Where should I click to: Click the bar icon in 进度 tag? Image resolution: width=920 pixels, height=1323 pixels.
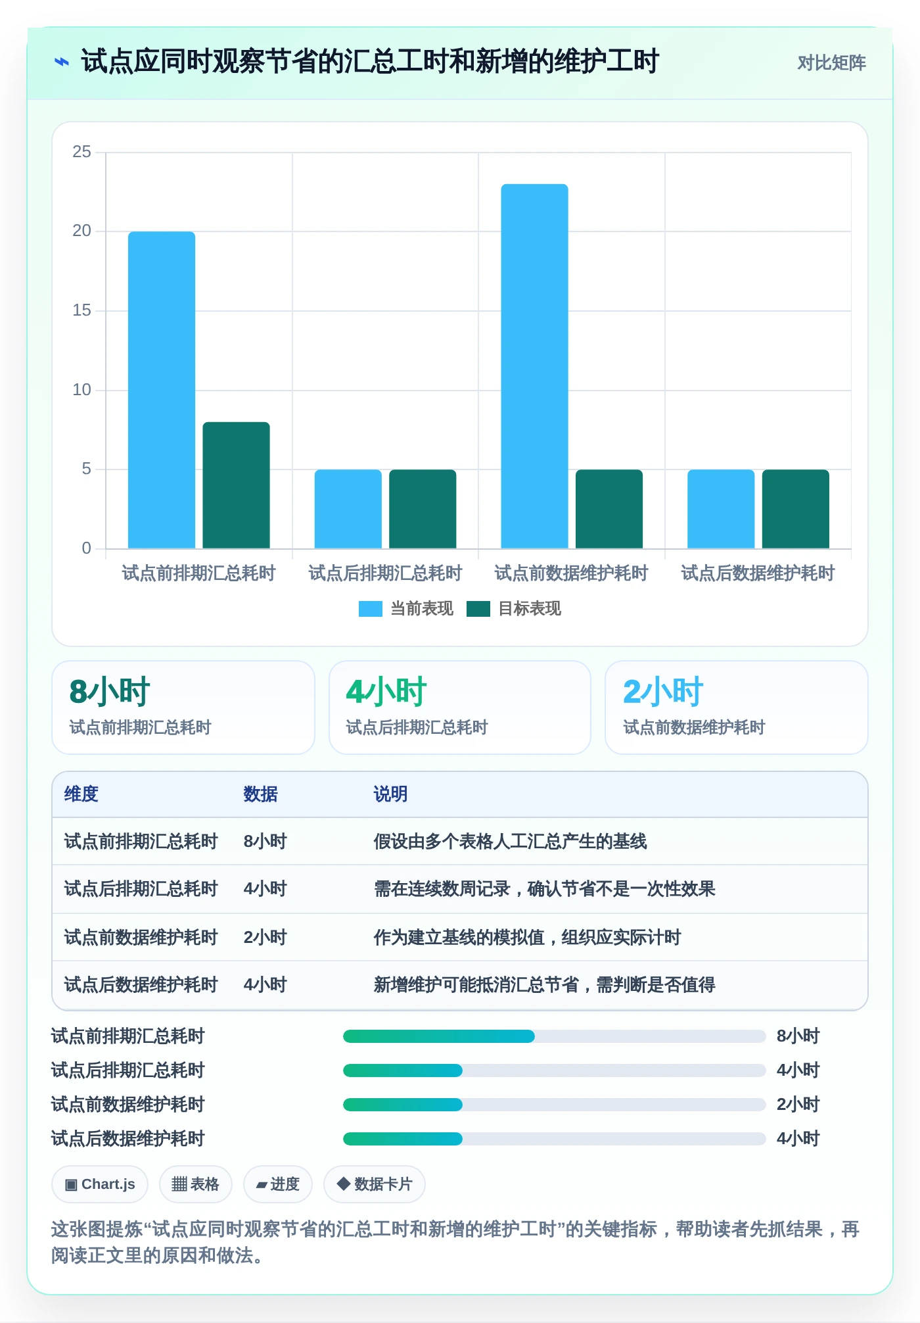pyautogui.click(x=262, y=1185)
